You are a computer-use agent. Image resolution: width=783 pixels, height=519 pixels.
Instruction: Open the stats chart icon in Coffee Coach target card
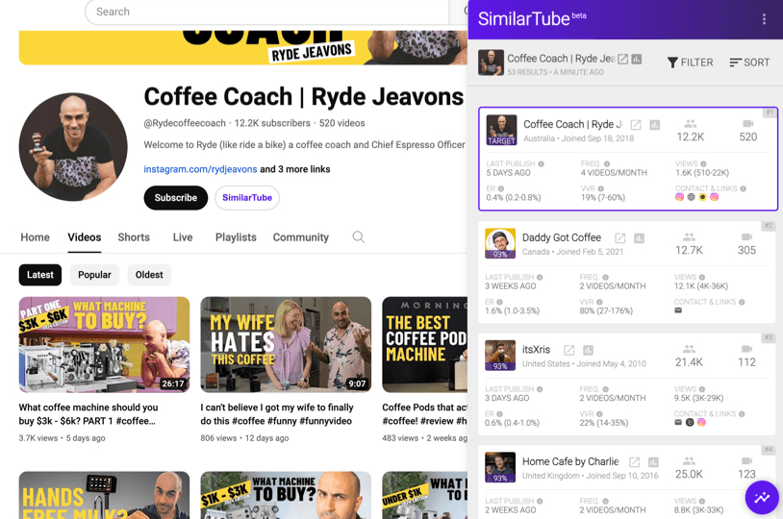(x=655, y=125)
